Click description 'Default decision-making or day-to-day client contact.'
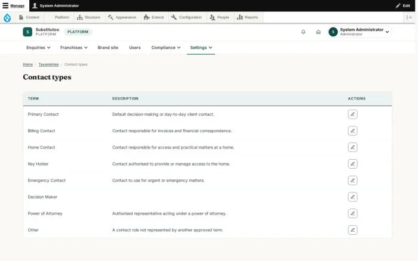The width and height of the screenshot is (418, 261). [163, 114]
